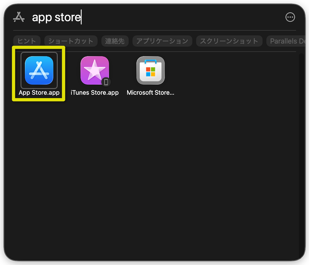Click the App Store.app label text
309x265 pixels.
(38, 93)
